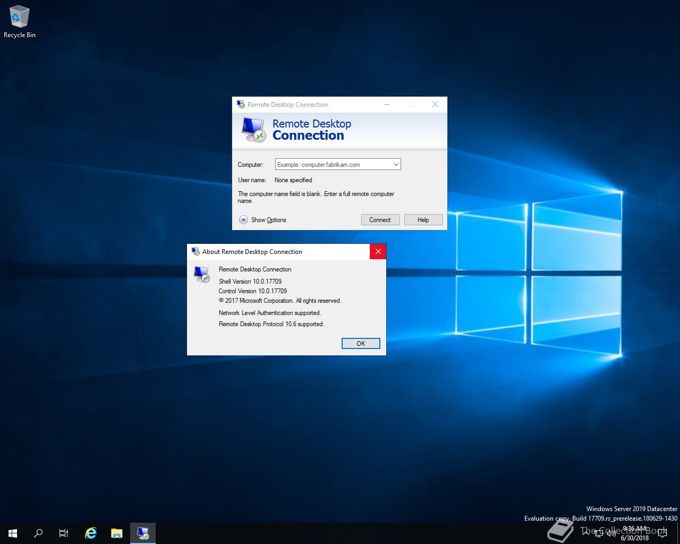
Task: Click the Remote Desktop banner computer icon
Action: coord(253,130)
